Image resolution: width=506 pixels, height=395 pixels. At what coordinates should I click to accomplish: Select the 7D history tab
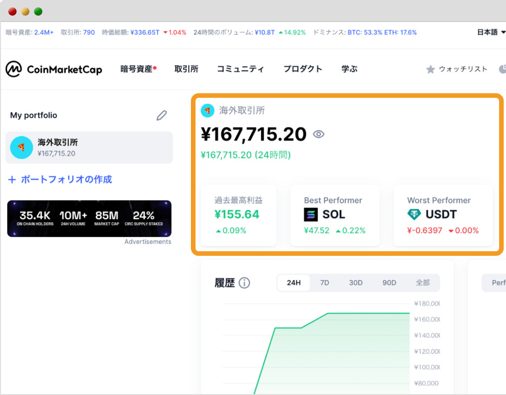pyautogui.click(x=325, y=283)
